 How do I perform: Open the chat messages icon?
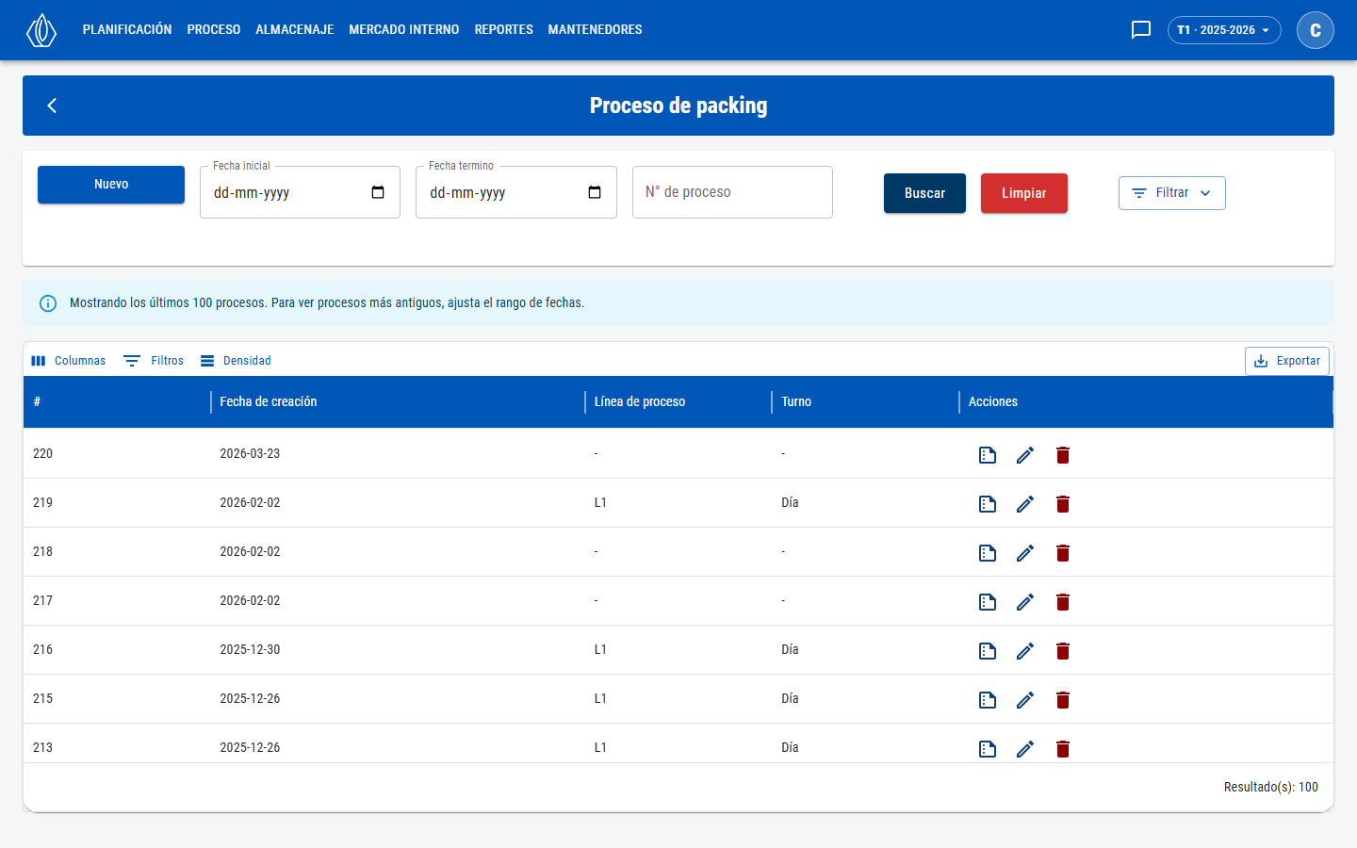click(x=1141, y=30)
